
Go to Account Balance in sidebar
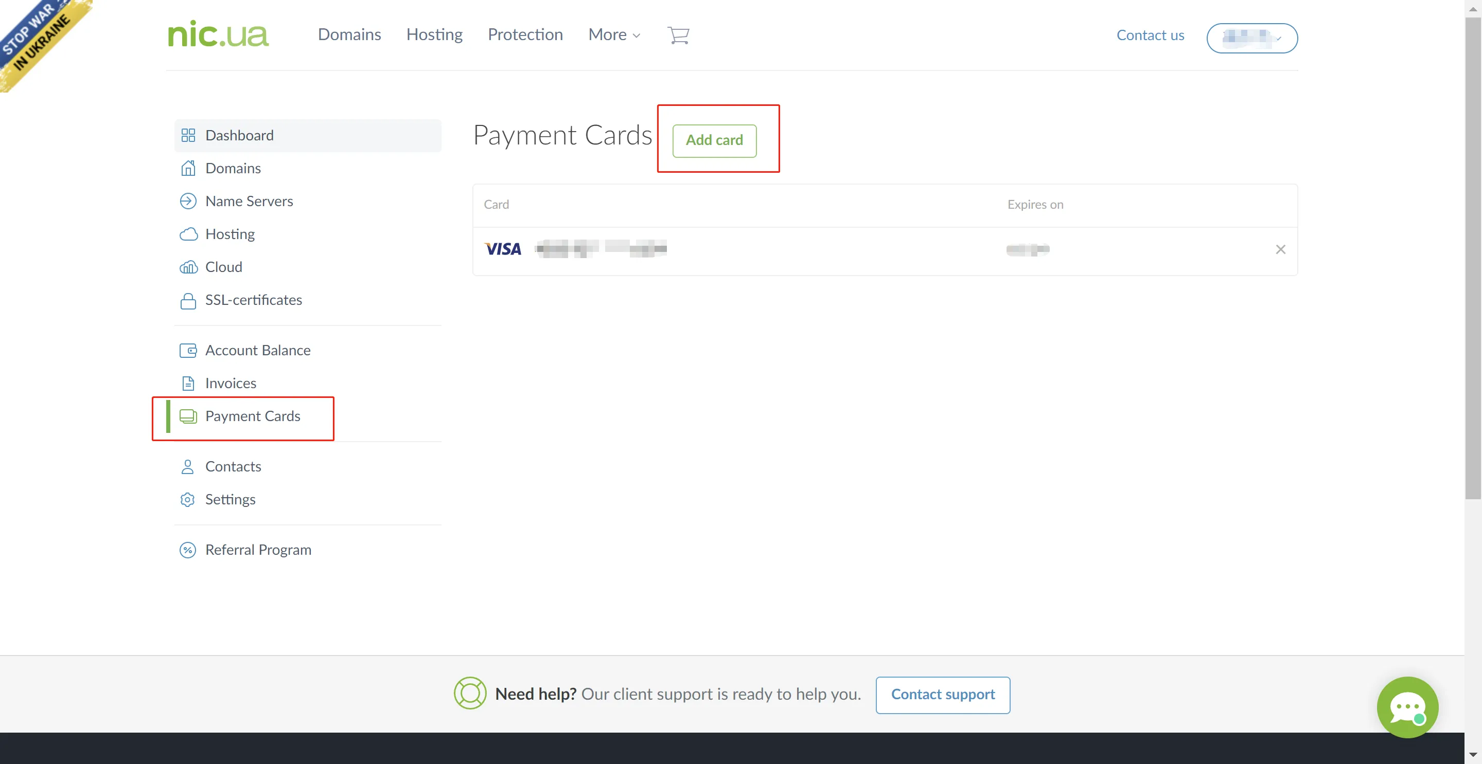tap(257, 350)
